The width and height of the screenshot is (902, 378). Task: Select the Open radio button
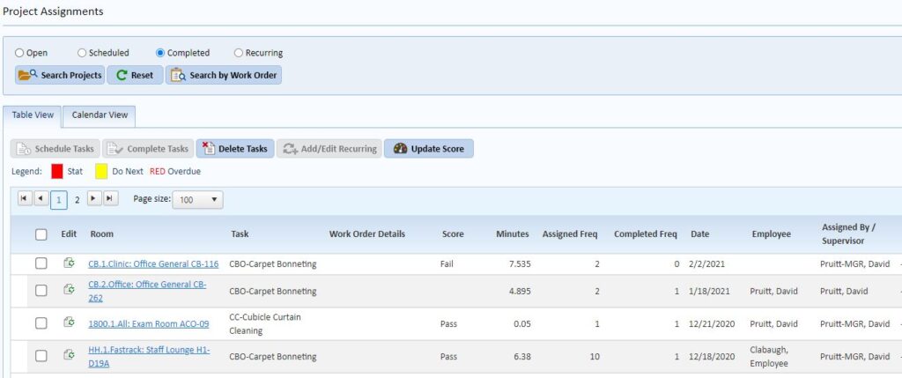click(x=20, y=53)
